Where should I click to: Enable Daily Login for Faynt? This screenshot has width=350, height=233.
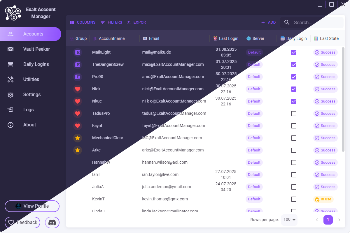(x=294, y=126)
